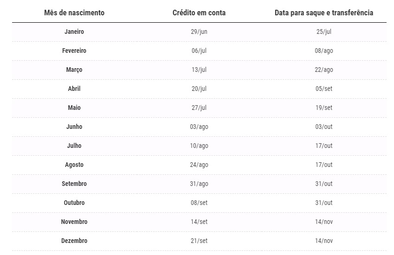Click the 21/set credit date cell
394x255 pixels.
click(x=199, y=241)
